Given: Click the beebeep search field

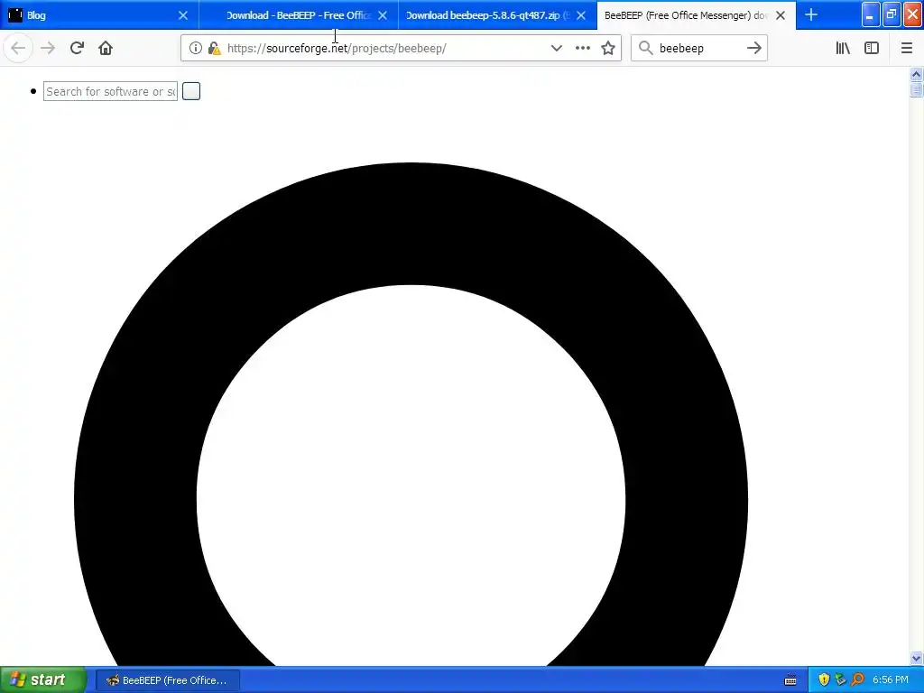Looking at the screenshot, I should click(699, 49).
